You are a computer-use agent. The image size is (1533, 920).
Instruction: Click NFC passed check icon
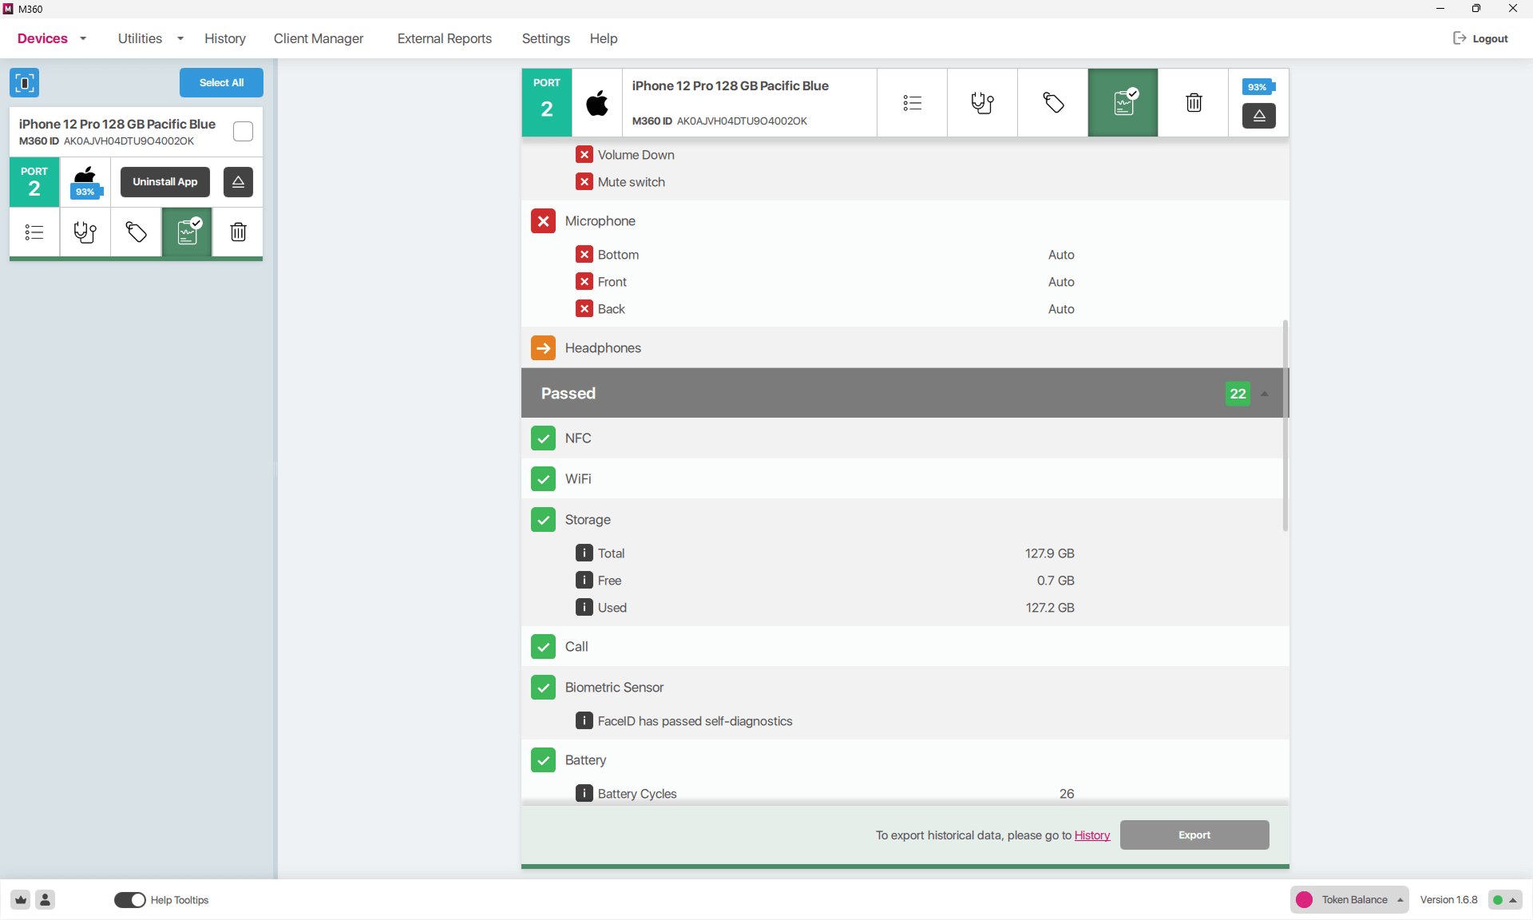click(x=543, y=438)
